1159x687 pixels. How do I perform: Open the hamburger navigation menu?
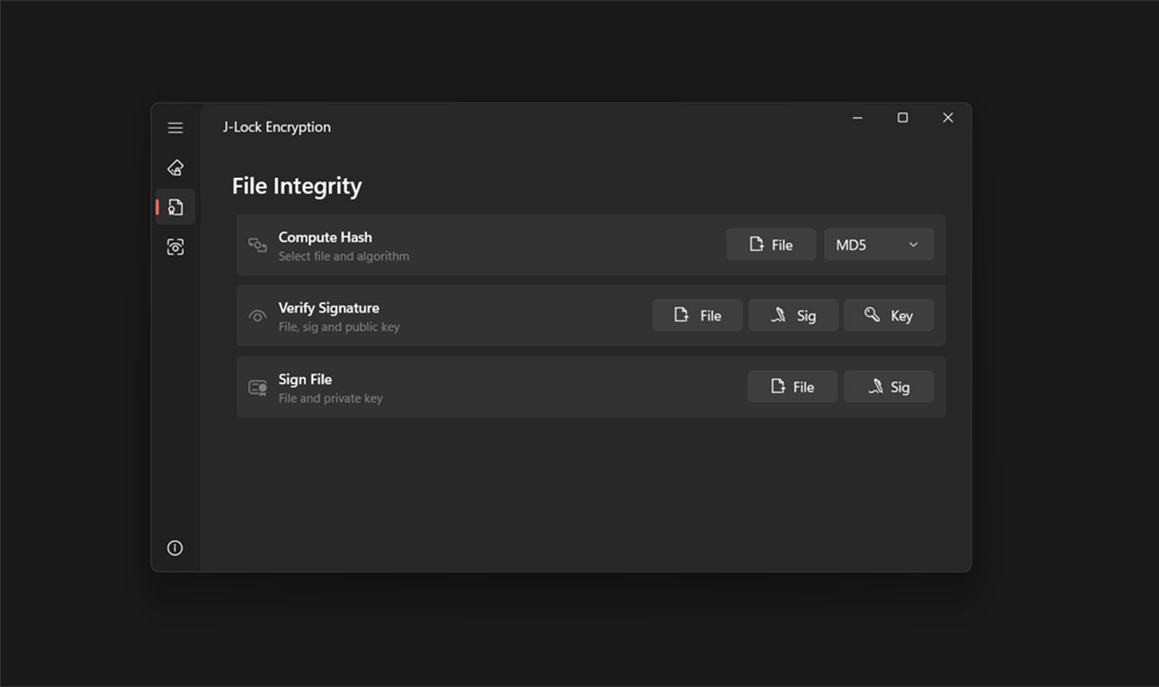[x=175, y=127]
